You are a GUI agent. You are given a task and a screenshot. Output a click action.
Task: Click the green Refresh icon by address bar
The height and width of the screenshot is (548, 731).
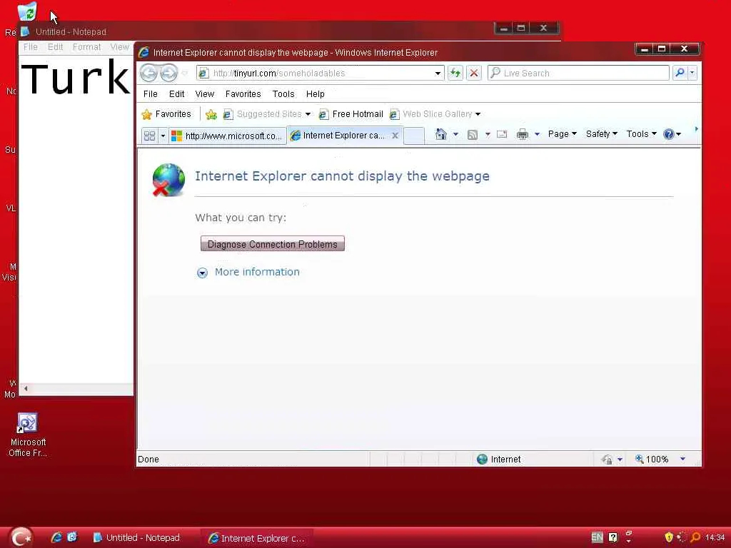coord(455,73)
